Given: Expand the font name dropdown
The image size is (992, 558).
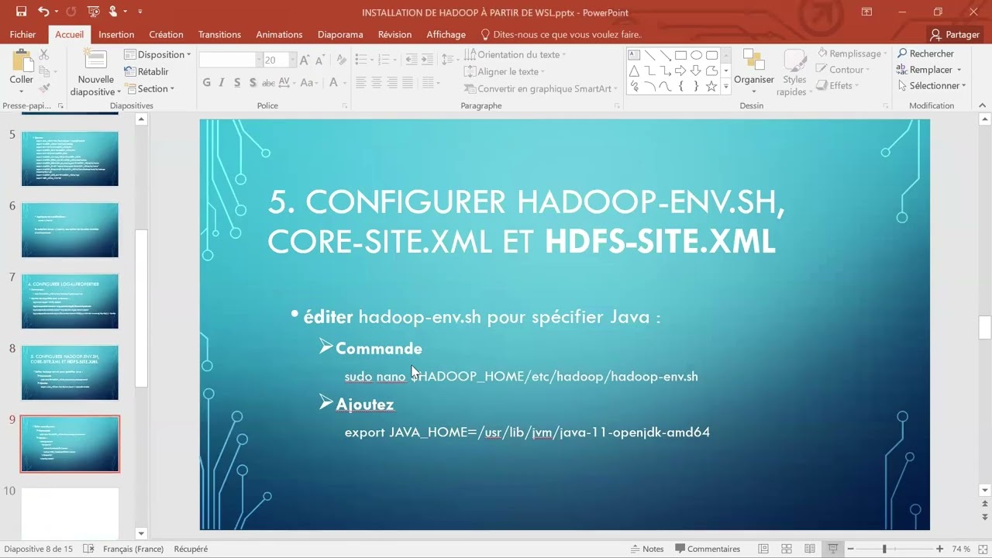Looking at the screenshot, I should tap(258, 60).
